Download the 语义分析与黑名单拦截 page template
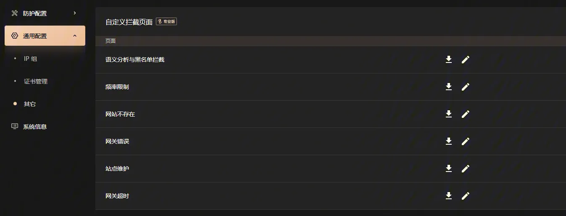The image size is (566, 216). 449,60
